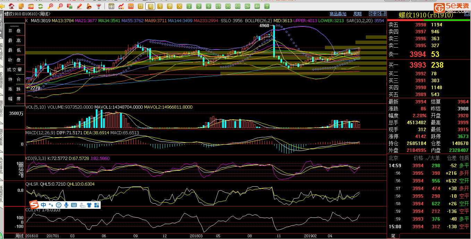Open the Sogou emoji smiley icon

click(x=58, y=205)
